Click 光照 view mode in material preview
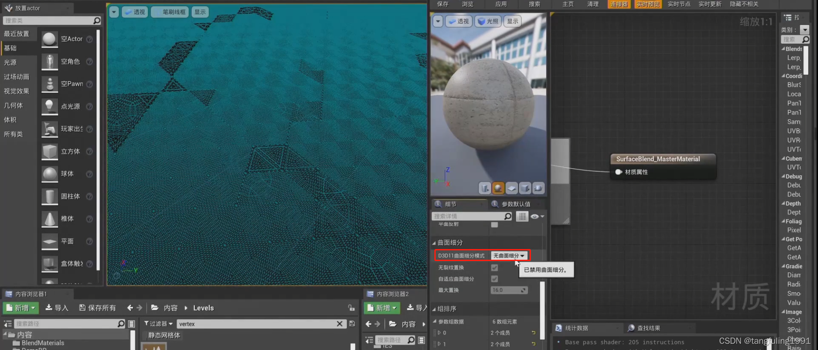This screenshot has width=818, height=350. coord(488,21)
